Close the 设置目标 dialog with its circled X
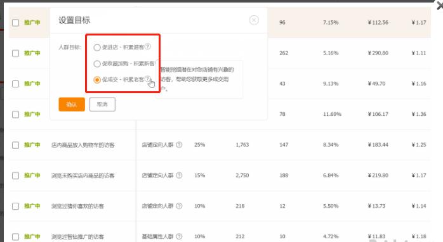The height and width of the screenshot is (242, 443). coord(254,20)
